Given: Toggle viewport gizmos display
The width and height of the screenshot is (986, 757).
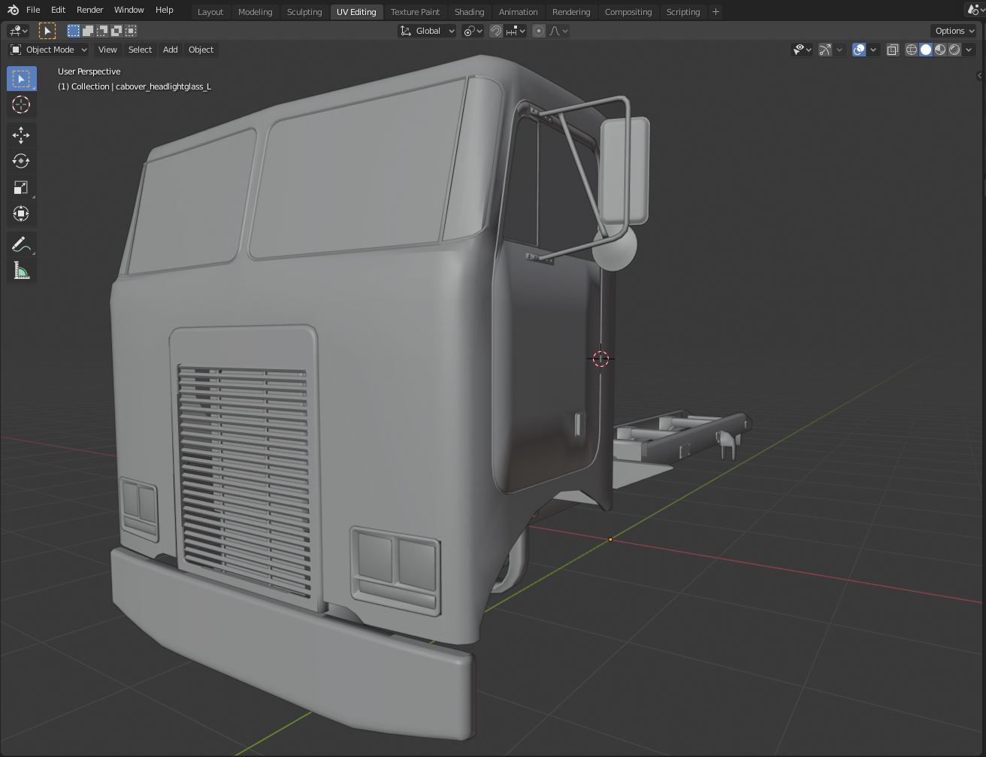Looking at the screenshot, I should click(x=825, y=50).
